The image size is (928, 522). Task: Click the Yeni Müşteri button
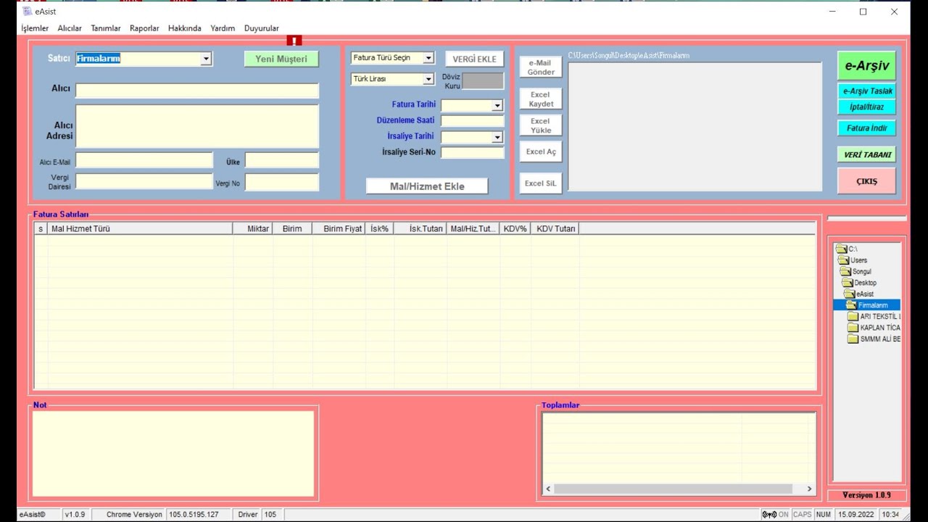(281, 59)
